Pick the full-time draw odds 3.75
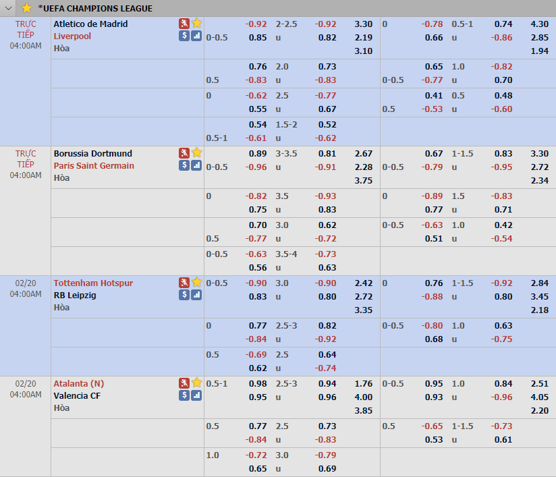Screen dimensions: 556x477 (x=364, y=181)
